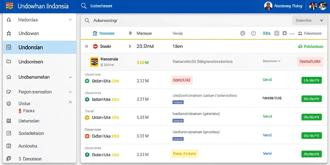Open the three-dot more options in the toolbar
The image size is (330, 165).
291,34
